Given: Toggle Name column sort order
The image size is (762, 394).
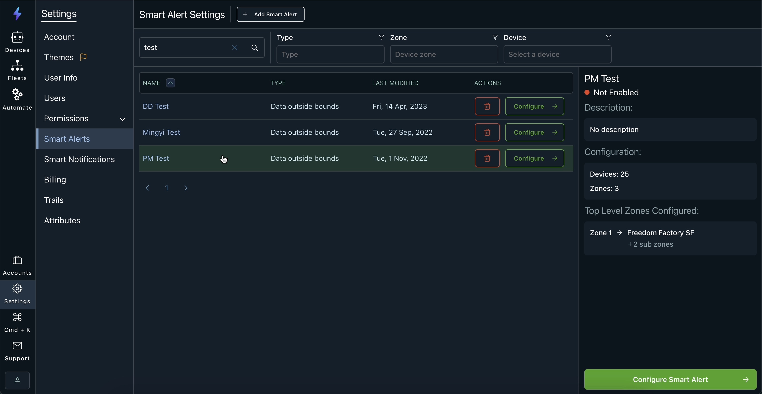Looking at the screenshot, I should click(170, 83).
